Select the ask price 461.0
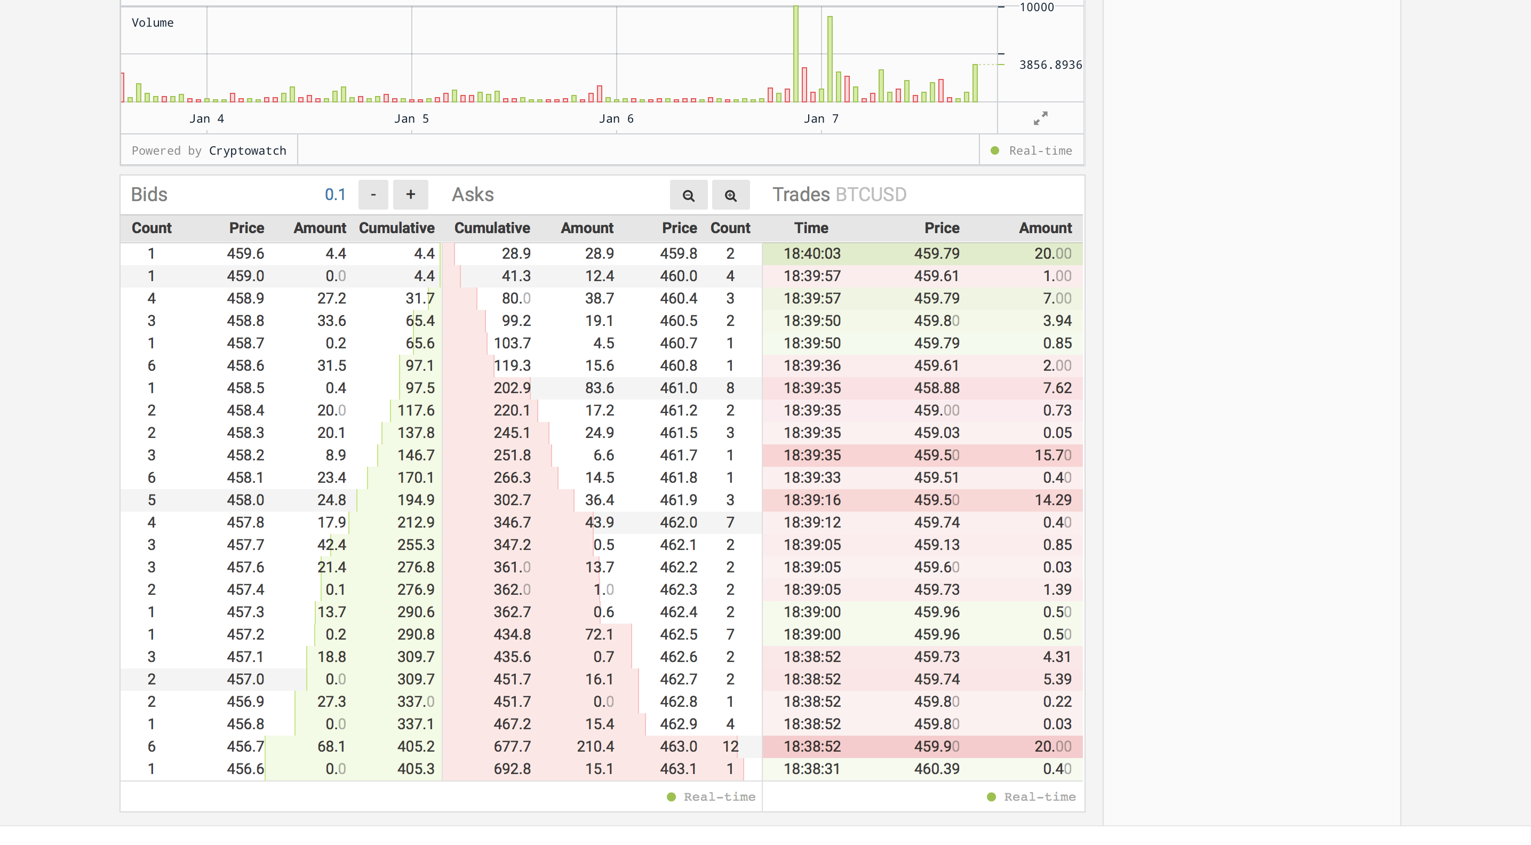 [678, 388]
